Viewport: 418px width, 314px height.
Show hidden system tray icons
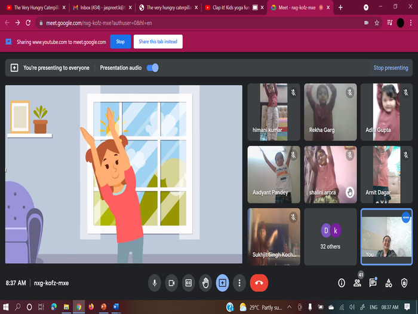[x=289, y=307]
